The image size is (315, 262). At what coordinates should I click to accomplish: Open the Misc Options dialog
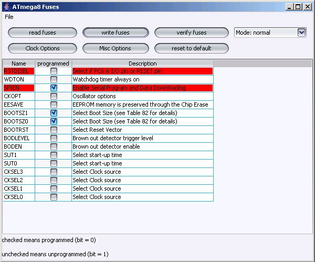[115, 48]
